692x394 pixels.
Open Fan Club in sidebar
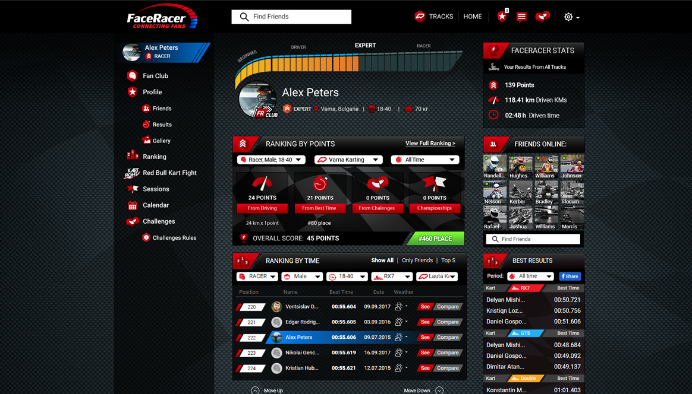tap(155, 76)
